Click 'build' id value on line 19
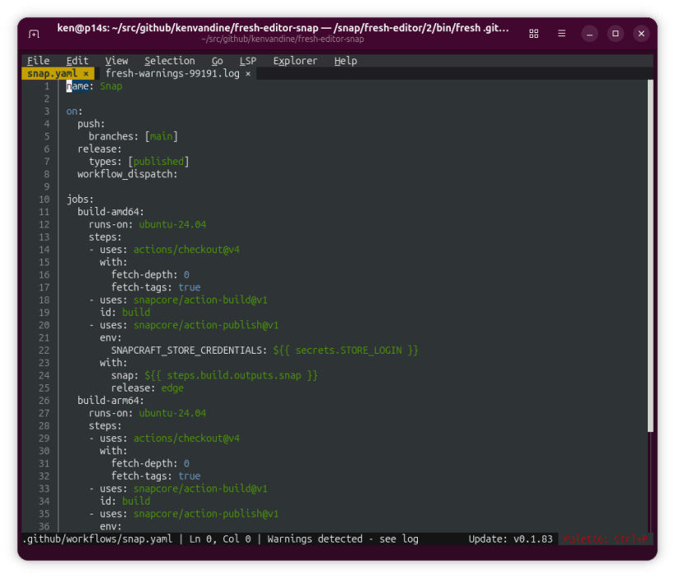Viewport: 675px width, 578px height. [x=136, y=312]
